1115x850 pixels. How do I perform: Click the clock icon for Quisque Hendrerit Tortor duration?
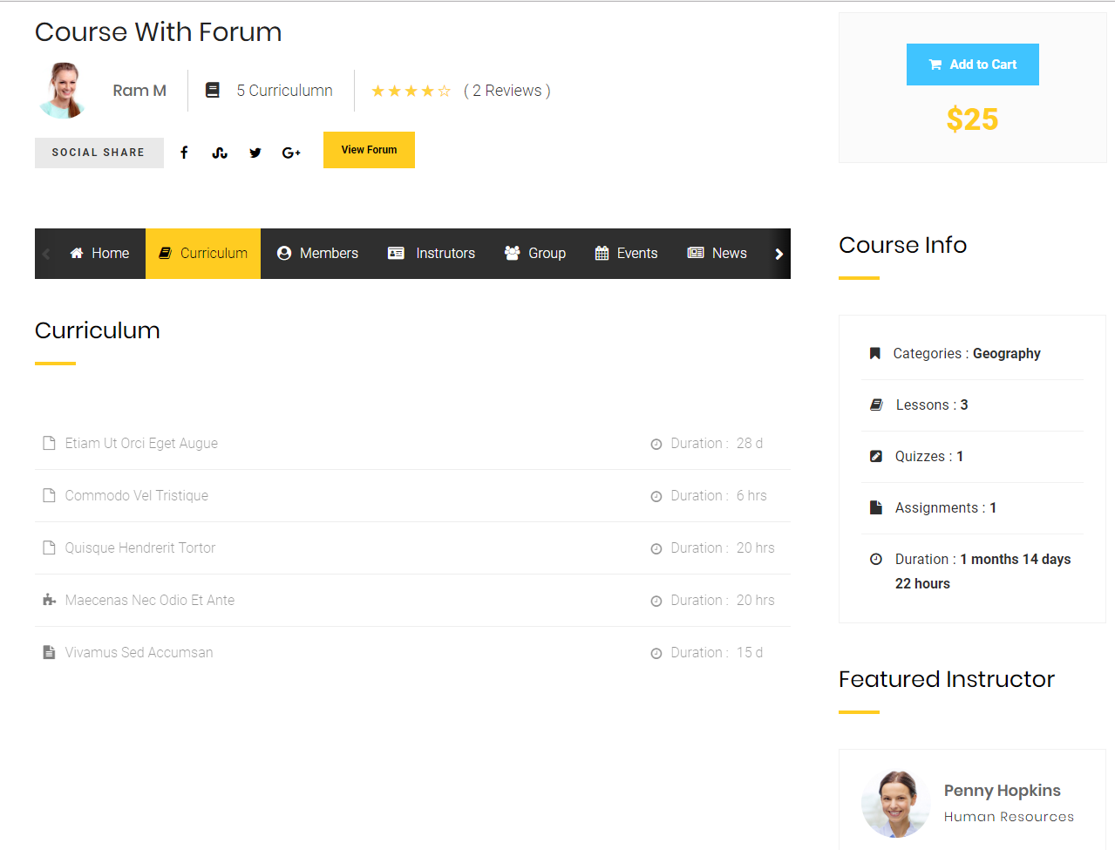coord(656,549)
